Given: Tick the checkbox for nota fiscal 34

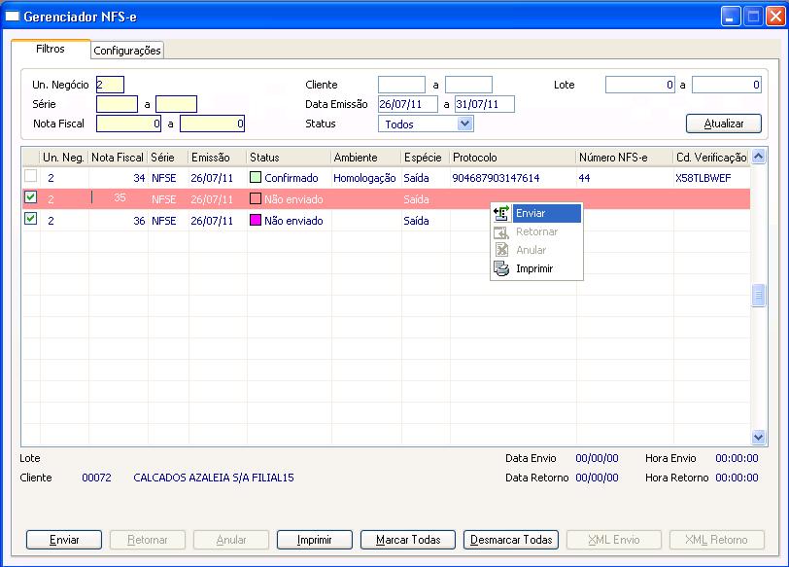Looking at the screenshot, I should 31,176.
